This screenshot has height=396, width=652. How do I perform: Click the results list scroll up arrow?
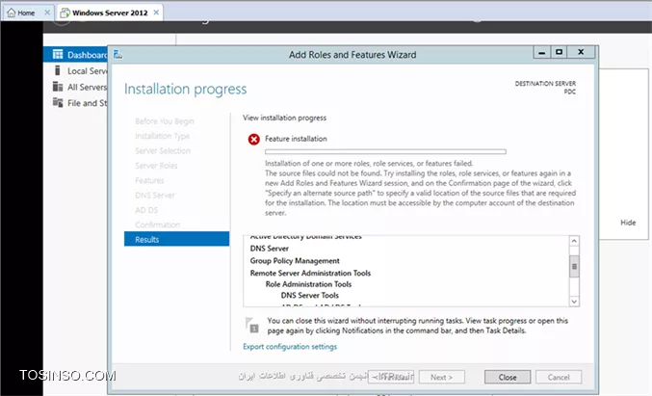(x=574, y=241)
